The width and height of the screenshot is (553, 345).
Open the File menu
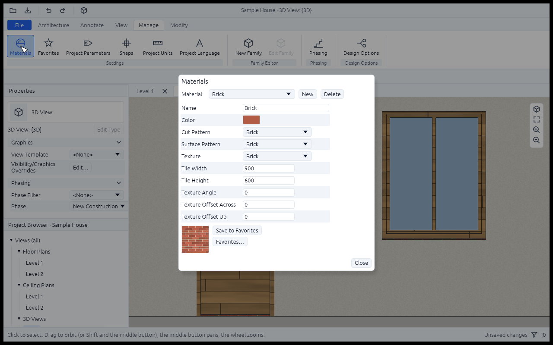19,25
